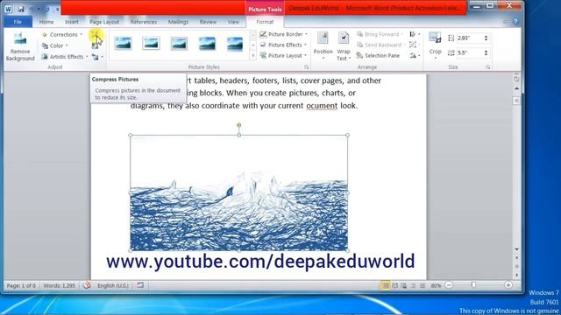The height and width of the screenshot is (315, 561).
Task: Click the Compress Pictures icon
Action: coord(95,35)
